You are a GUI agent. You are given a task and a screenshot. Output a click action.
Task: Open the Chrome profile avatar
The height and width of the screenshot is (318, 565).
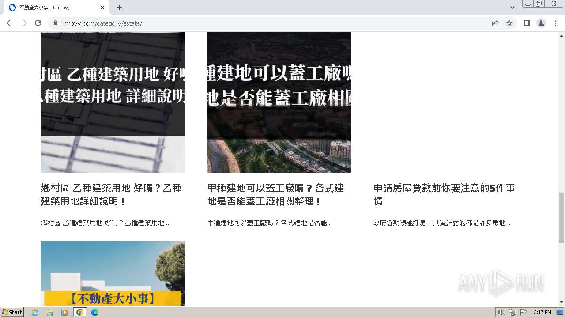point(541,23)
